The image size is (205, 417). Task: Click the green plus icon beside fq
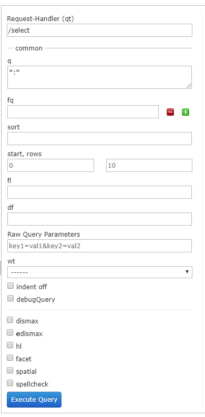pos(186,112)
